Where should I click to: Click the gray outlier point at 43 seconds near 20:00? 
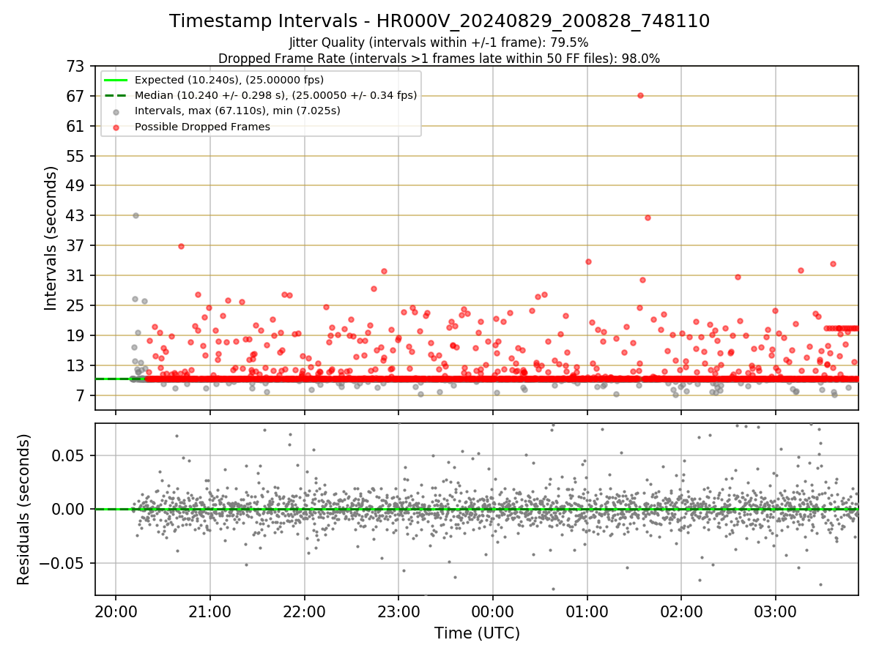click(x=136, y=215)
